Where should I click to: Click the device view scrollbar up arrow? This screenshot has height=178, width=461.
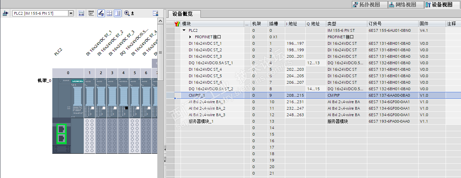tap(160, 21)
